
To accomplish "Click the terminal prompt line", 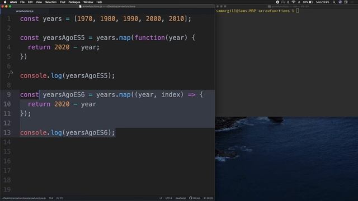I will point(257,11).
